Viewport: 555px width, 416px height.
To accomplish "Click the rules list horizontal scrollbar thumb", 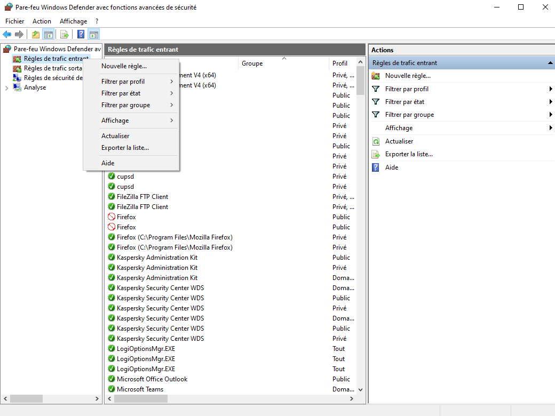I will (x=141, y=399).
